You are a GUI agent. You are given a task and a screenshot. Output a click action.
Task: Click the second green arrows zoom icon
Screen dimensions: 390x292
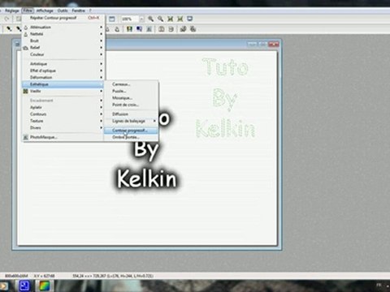180,19
